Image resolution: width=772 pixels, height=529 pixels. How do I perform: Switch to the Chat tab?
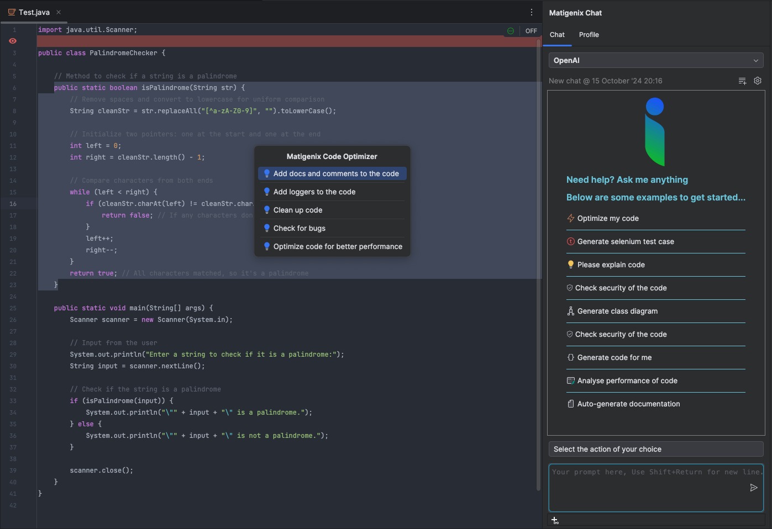click(557, 35)
